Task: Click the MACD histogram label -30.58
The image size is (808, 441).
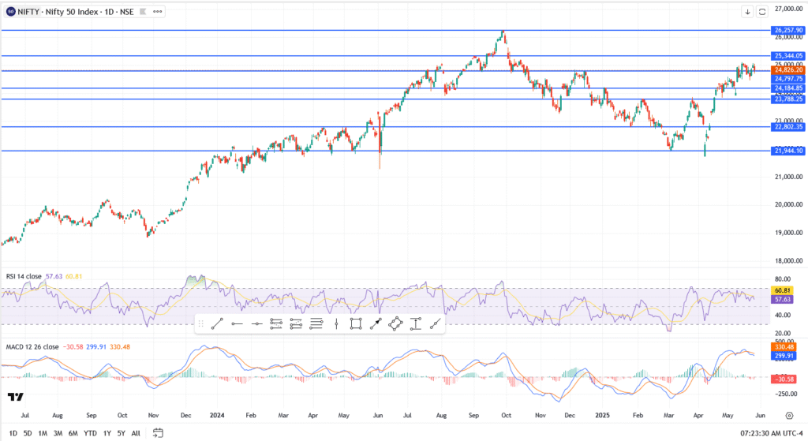Action: pos(784,379)
